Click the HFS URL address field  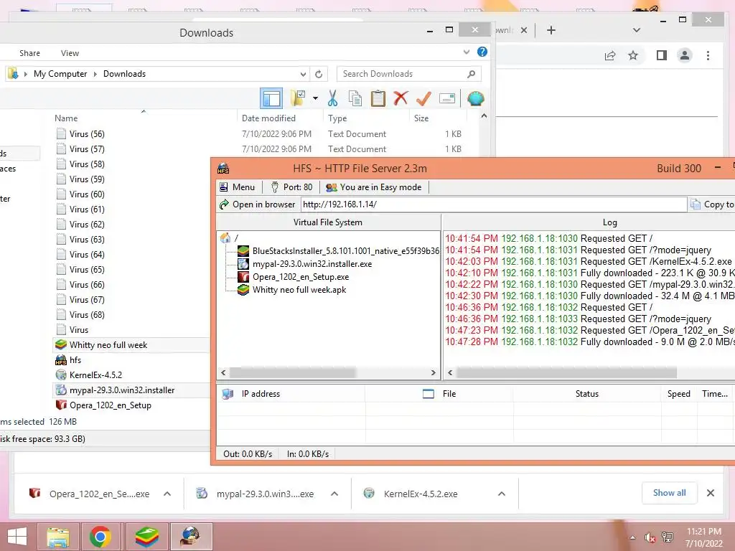494,204
